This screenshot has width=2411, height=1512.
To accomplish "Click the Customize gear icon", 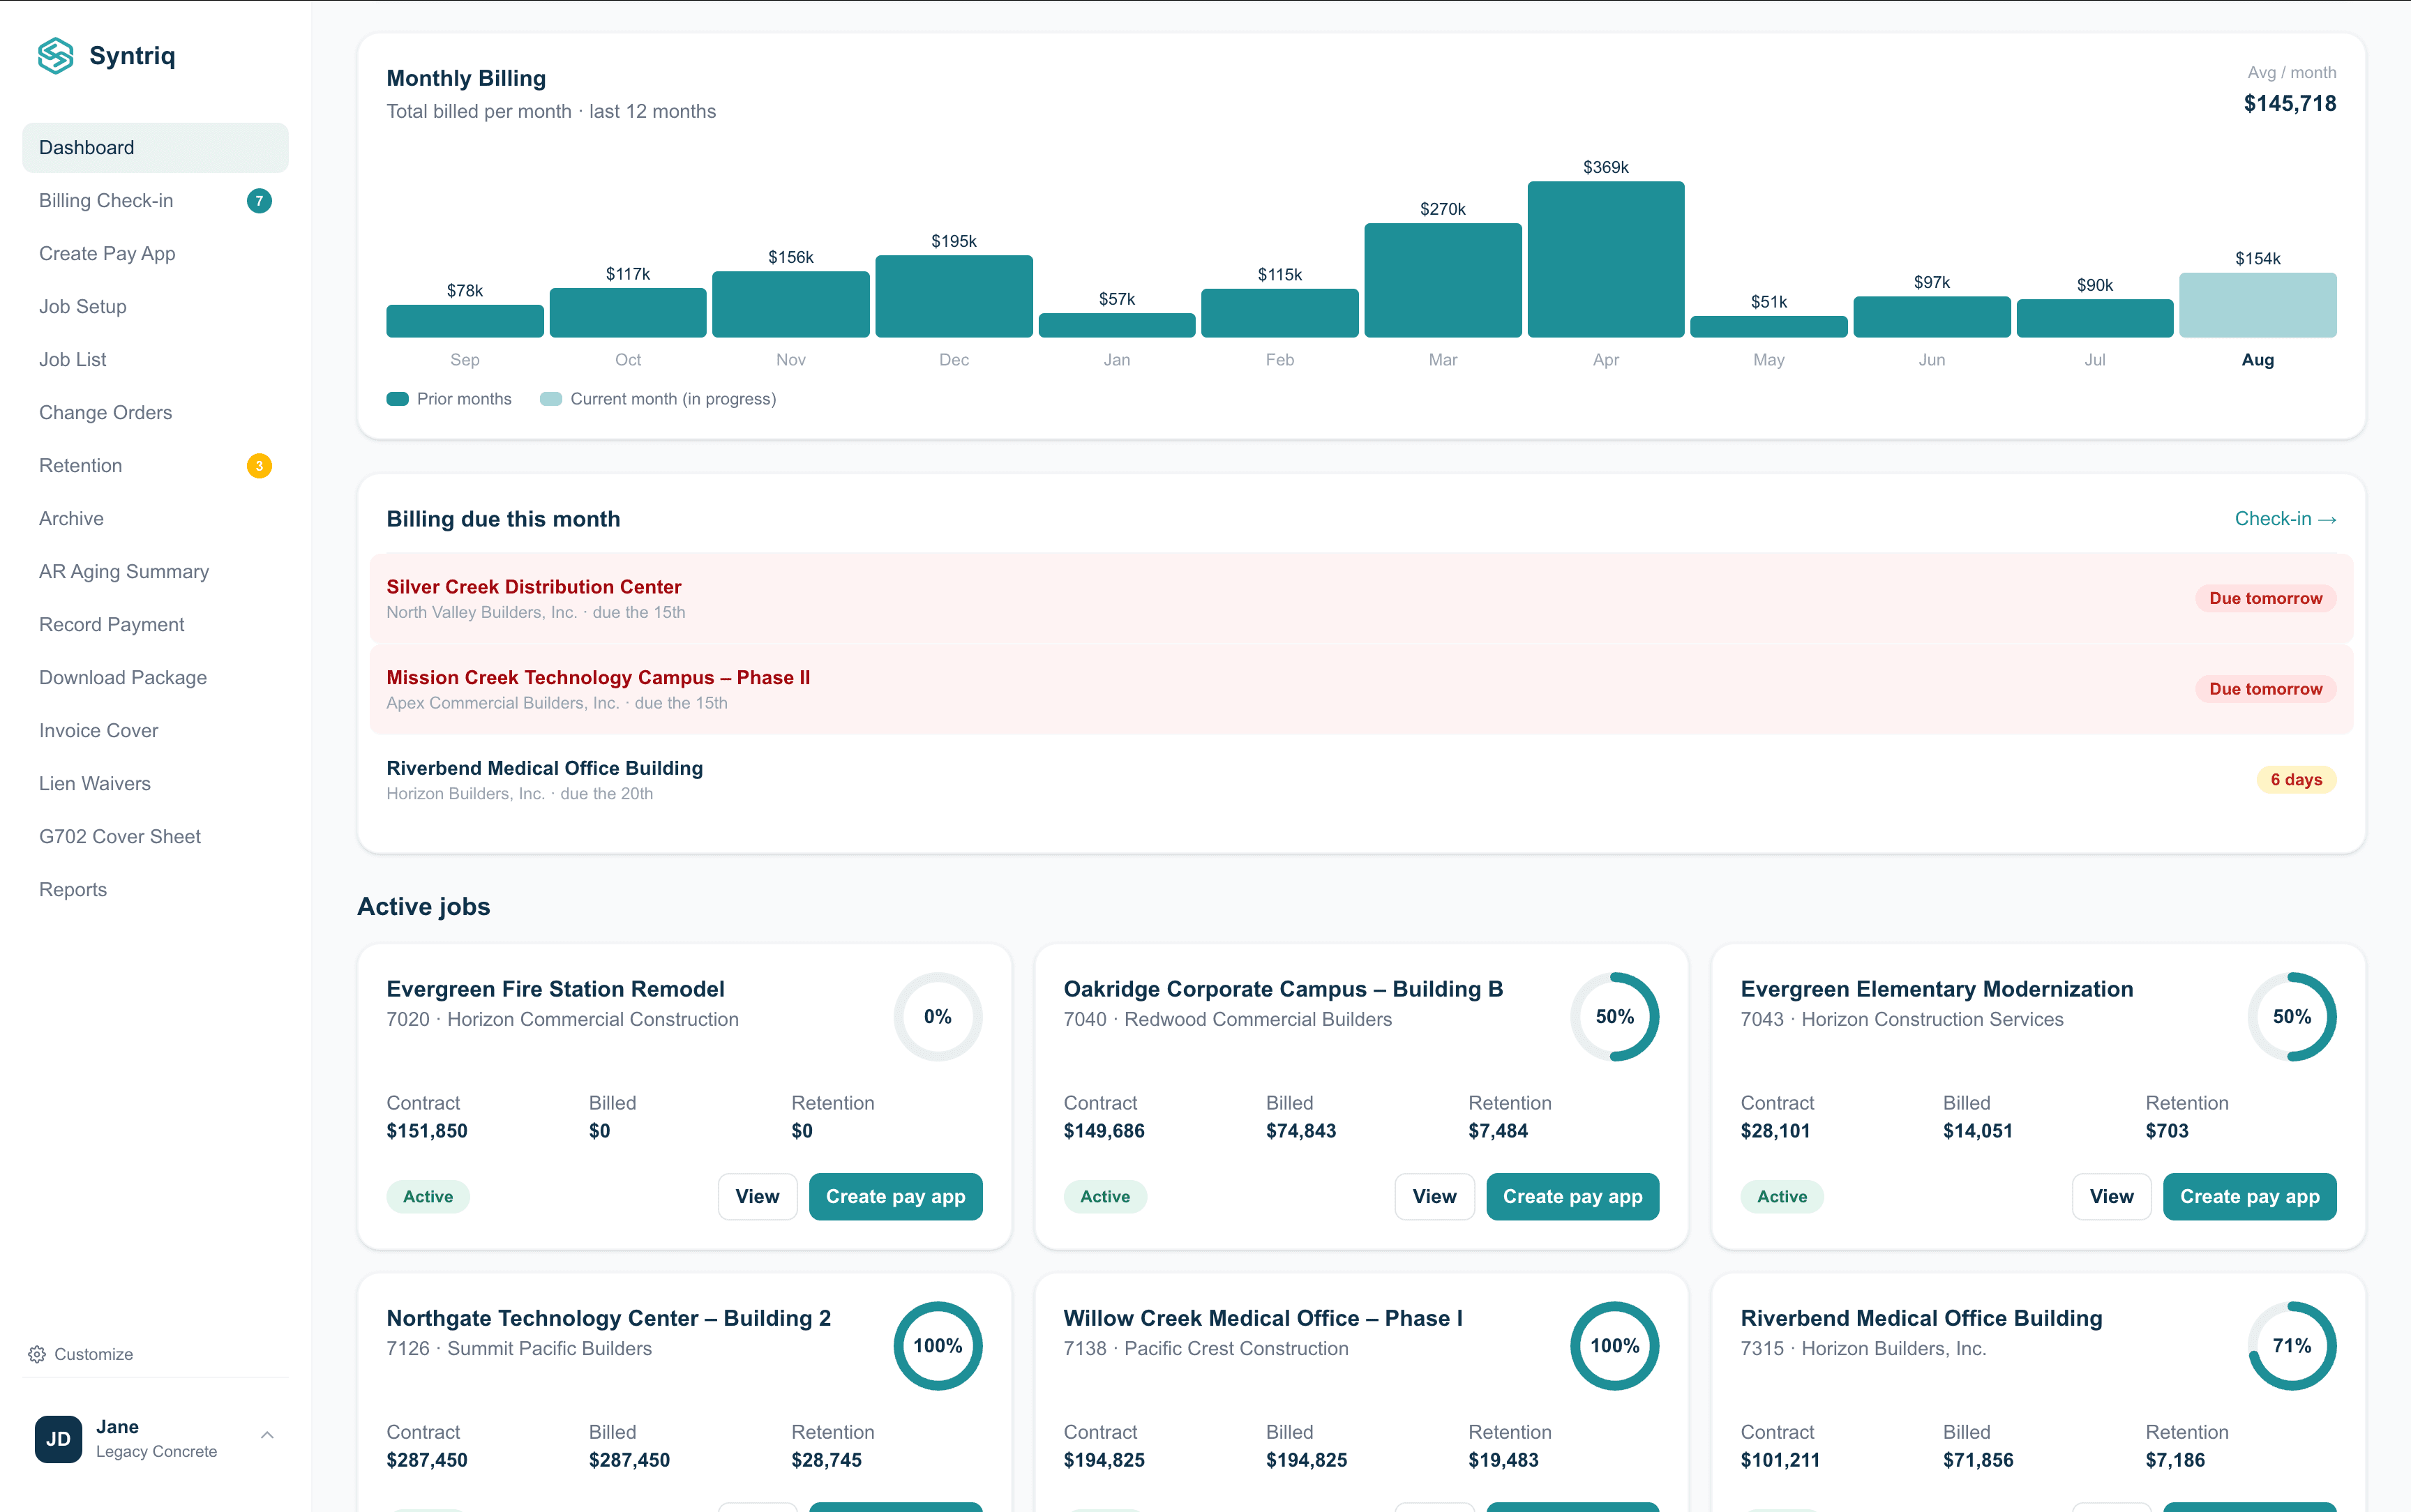I will click(x=37, y=1354).
